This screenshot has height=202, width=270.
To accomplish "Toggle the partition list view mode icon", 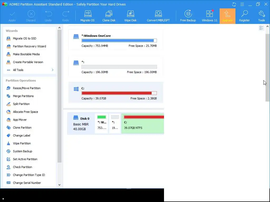I will coord(261,28).
